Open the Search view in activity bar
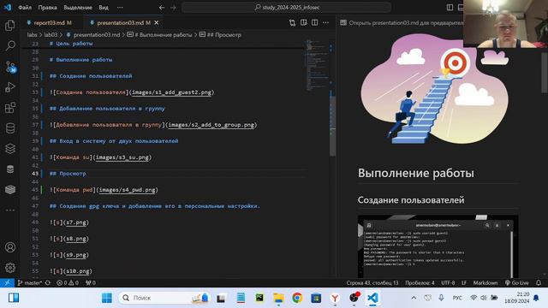The height and width of the screenshot is (308, 548). pos(10,45)
